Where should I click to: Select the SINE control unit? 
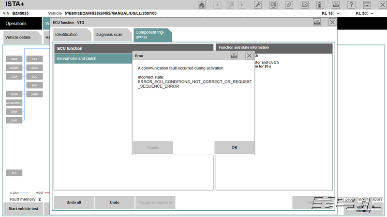[x=14, y=120]
